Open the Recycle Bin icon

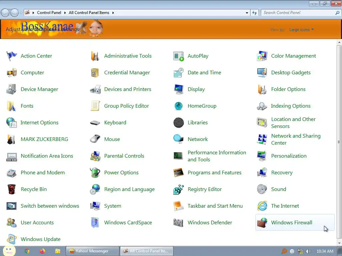tap(11, 189)
